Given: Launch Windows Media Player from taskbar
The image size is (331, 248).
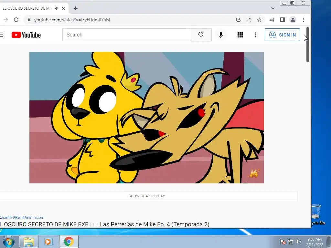Looking at the screenshot, I should point(48,242).
